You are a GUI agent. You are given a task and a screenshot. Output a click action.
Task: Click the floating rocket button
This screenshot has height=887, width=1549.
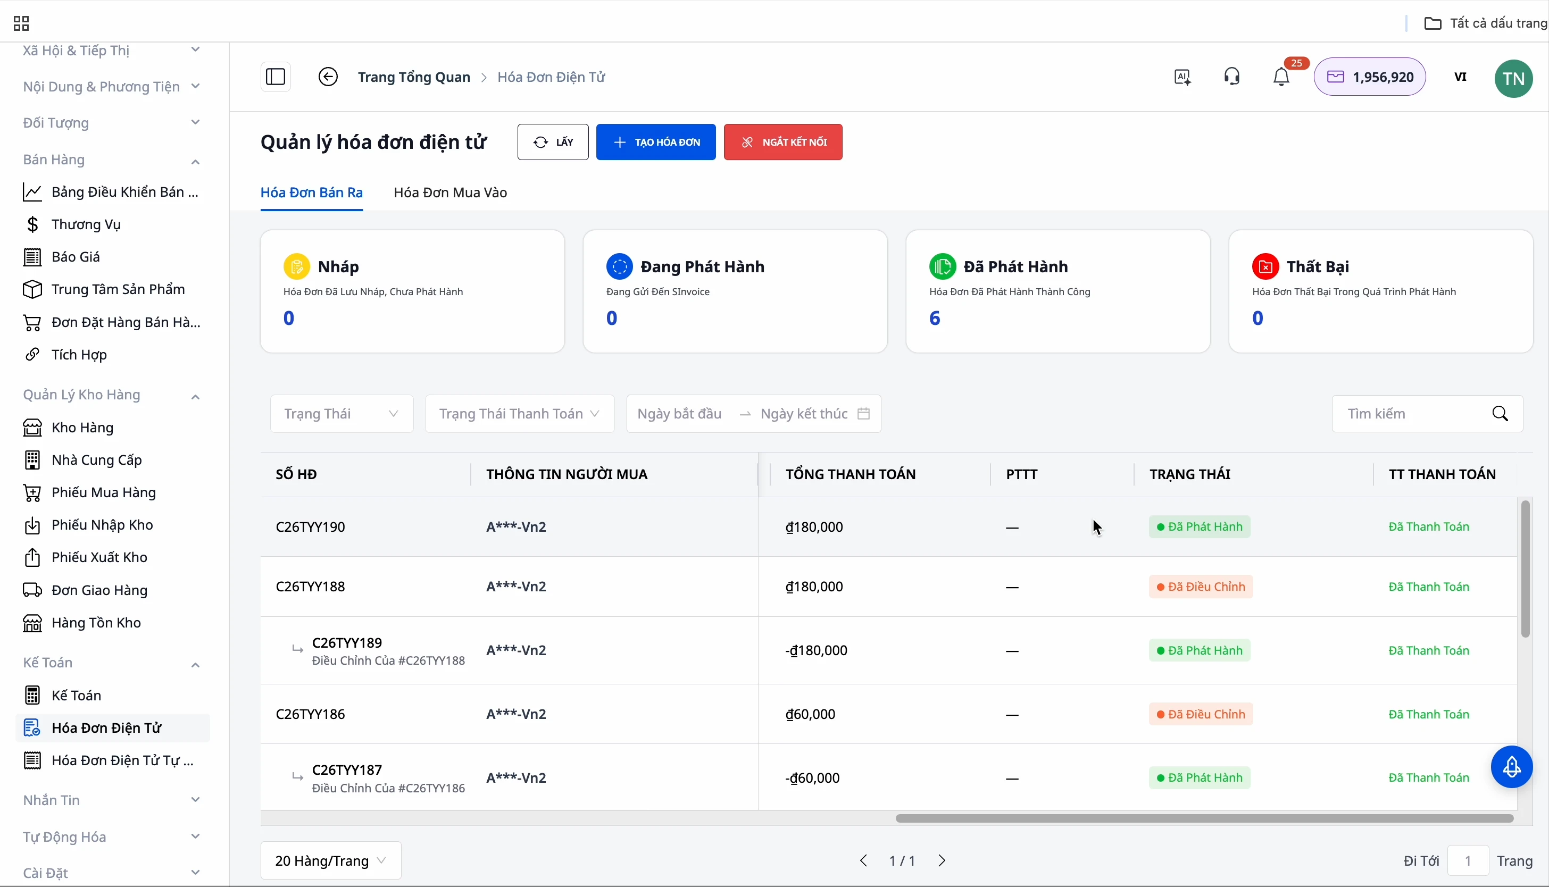(x=1511, y=767)
